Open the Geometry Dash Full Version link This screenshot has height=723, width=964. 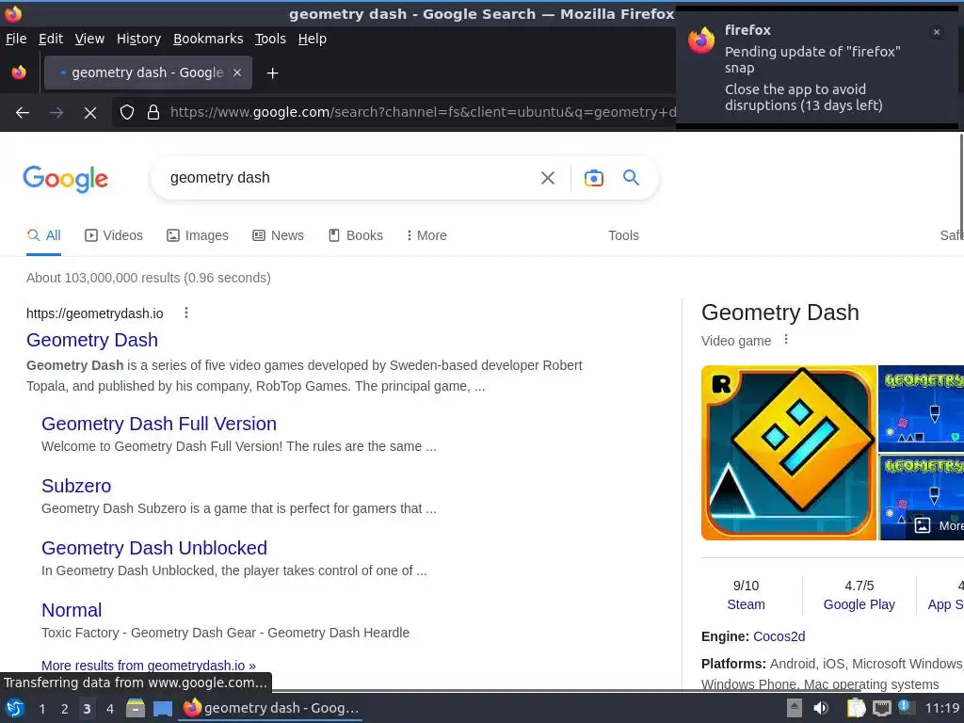[158, 424]
